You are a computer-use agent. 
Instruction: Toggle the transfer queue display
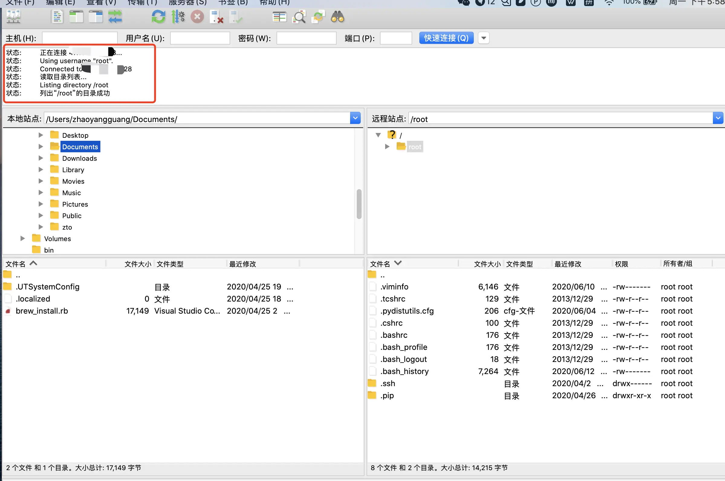(115, 17)
